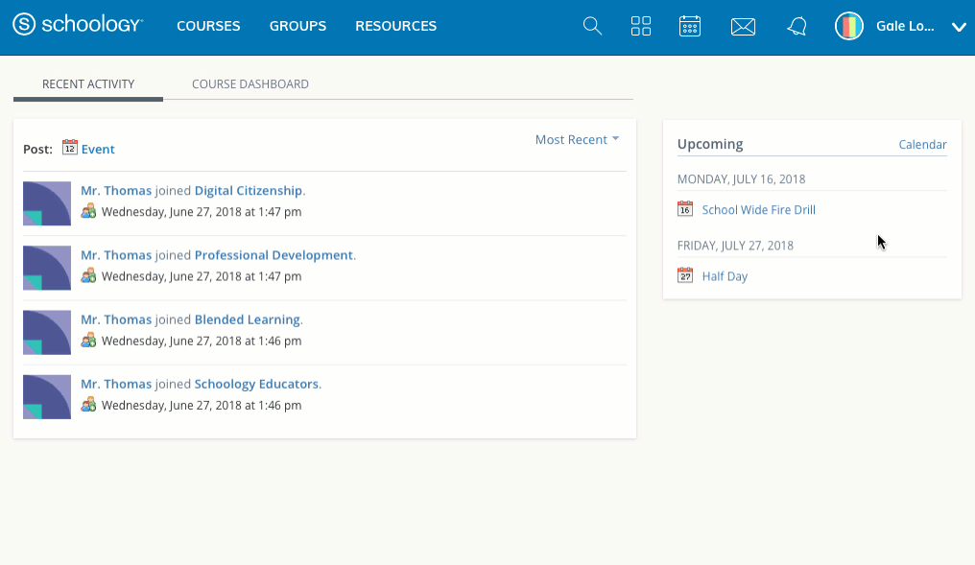Open the Groups menu
Screen dimensions: 975x565
[297, 27]
